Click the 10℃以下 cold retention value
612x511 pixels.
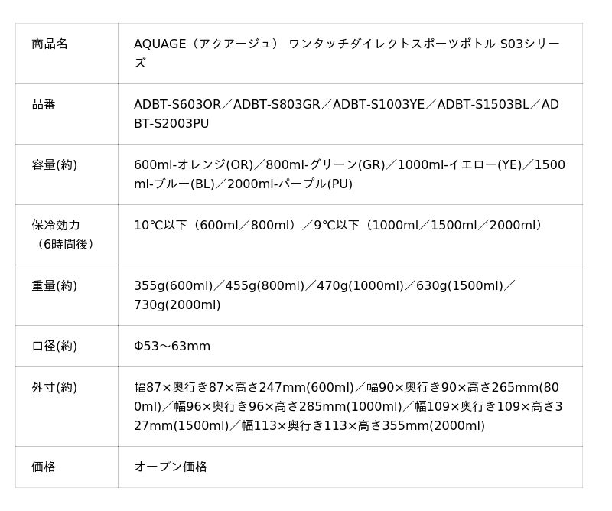pos(161,225)
